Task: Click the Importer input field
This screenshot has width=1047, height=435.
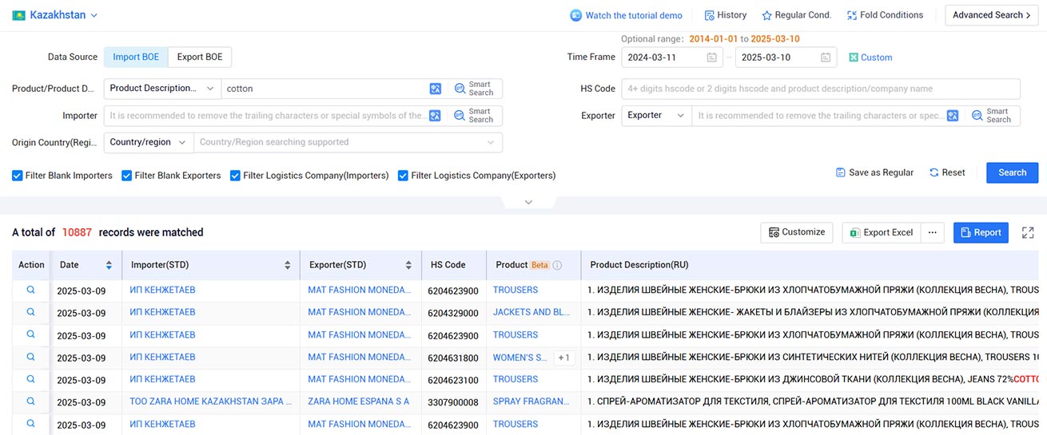Action: pyautogui.click(x=266, y=116)
